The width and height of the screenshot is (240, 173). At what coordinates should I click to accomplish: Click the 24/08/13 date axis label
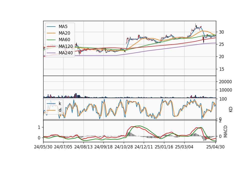point(83,147)
